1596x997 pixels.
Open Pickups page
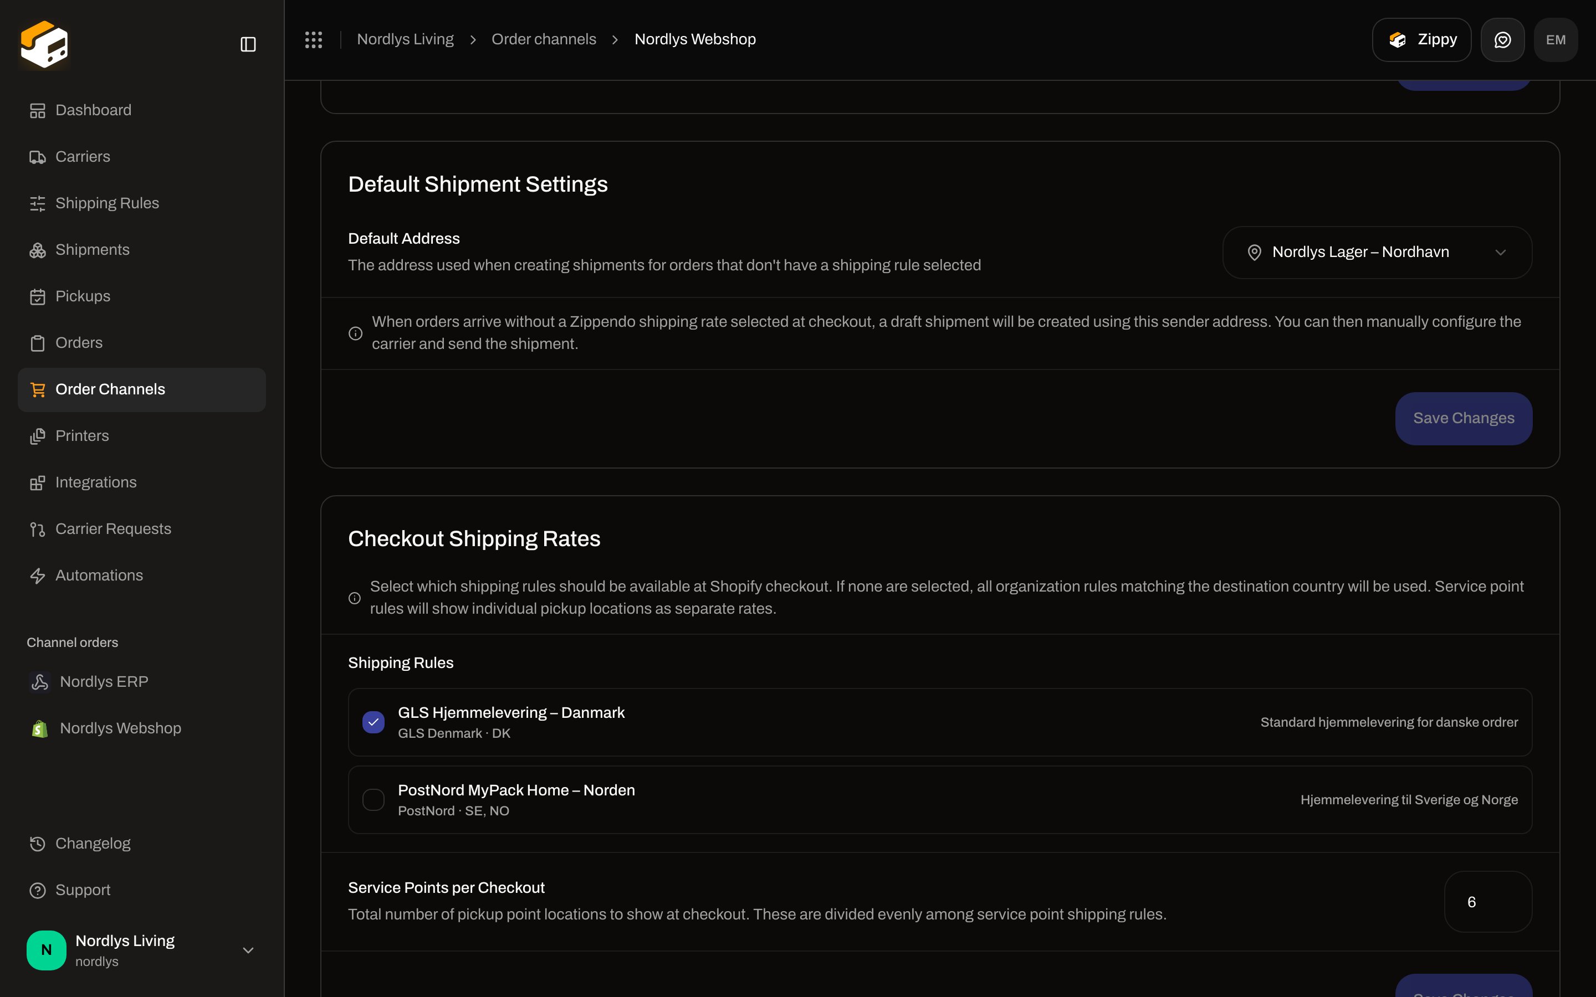(x=142, y=297)
